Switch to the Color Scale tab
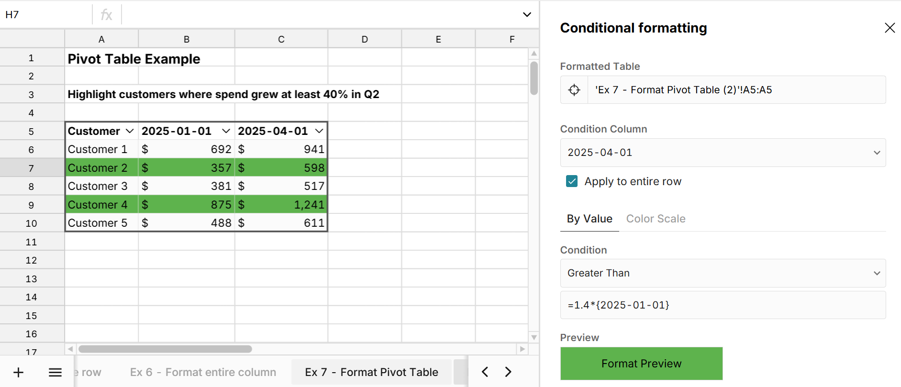This screenshot has height=387, width=901. click(x=656, y=219)
